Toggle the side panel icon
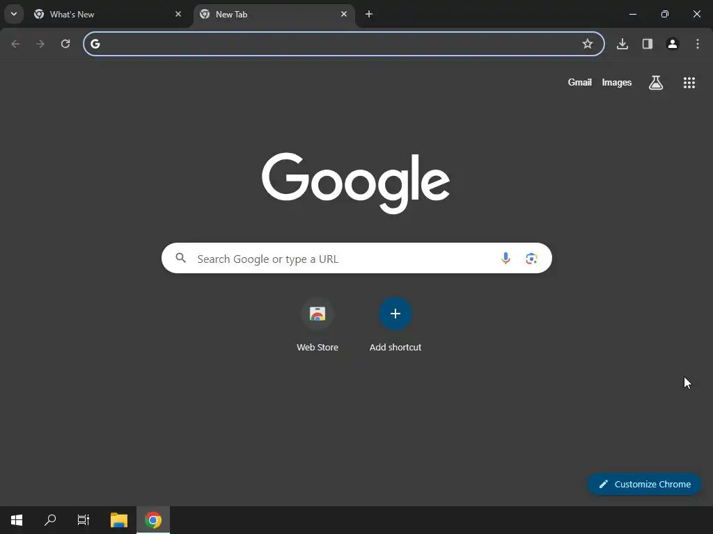This screenshot has width=713, height=534. pyautogui.click(x=648, y=44)
